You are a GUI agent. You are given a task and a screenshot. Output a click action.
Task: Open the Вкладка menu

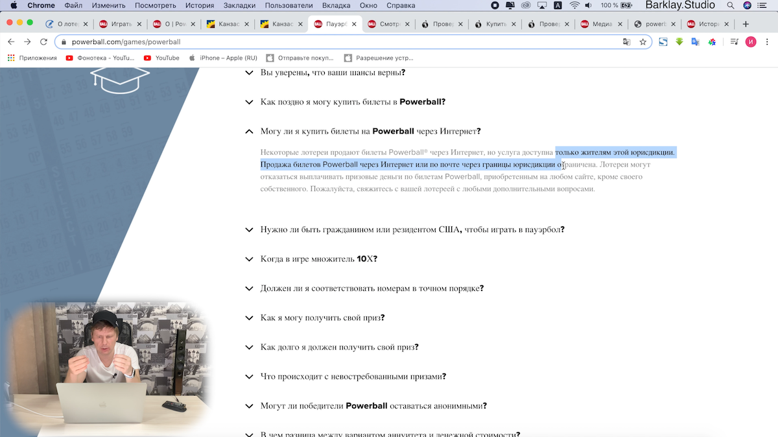tap(336, 5)
